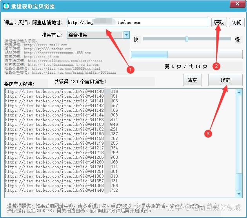
Task: Close the 批里获取宝贝链接 window
Action: tap(237, 4)
